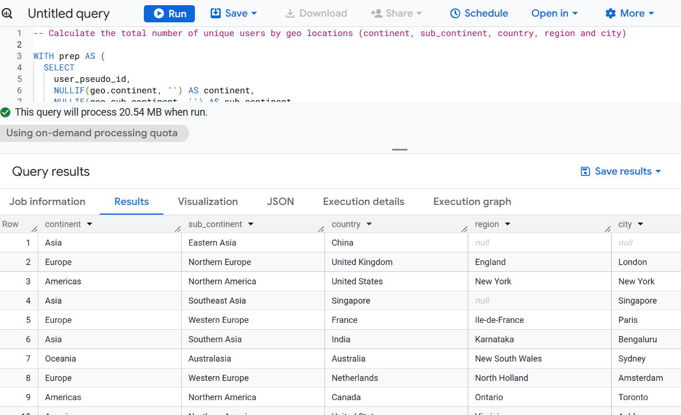Click the Download results button
The image size is (681, 415).
coord(316,13)
